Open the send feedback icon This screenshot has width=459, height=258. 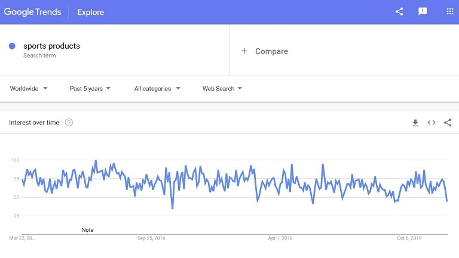(x=423, y=11)
